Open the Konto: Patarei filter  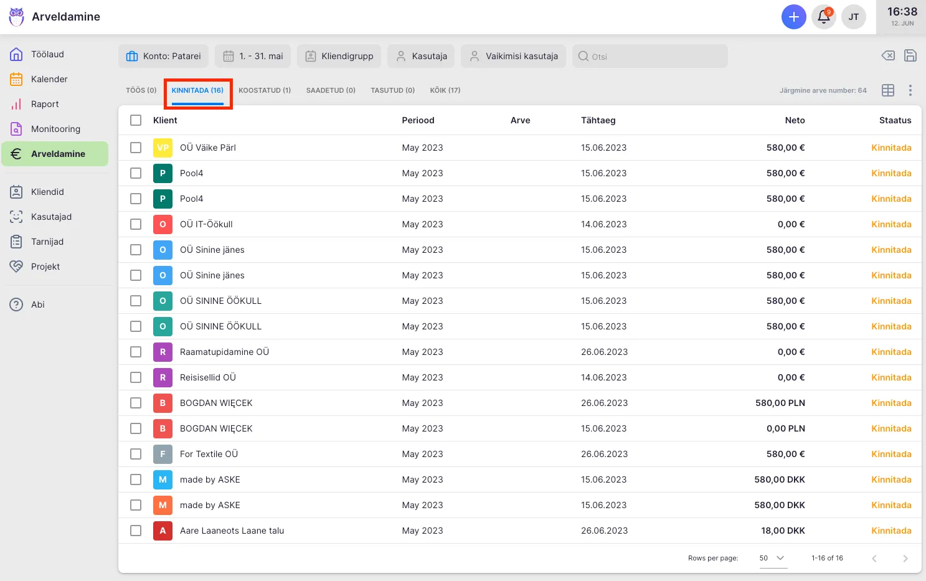click(163, 56)
